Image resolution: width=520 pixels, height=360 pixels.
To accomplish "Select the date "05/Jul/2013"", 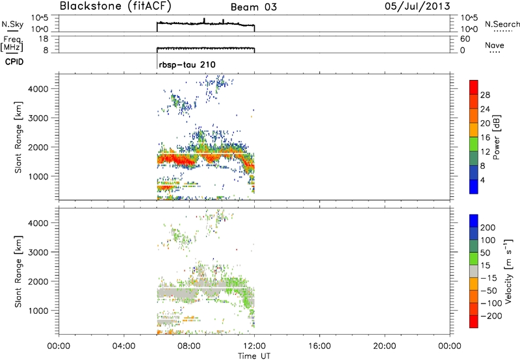I will pos(417,6).
